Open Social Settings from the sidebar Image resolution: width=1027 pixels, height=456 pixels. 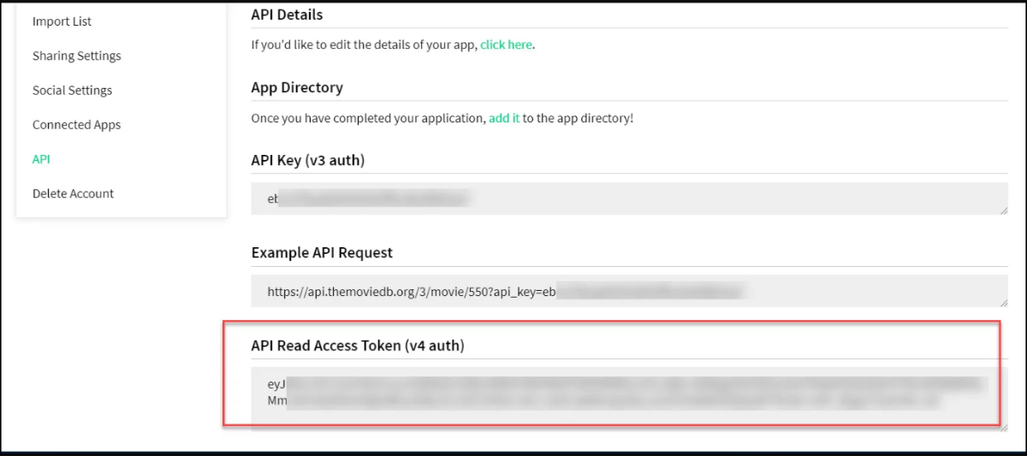click(72, 90)
